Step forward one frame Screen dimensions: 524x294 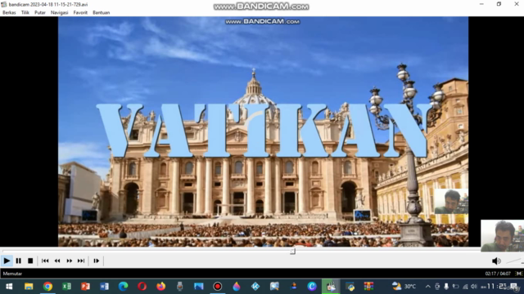97,261
